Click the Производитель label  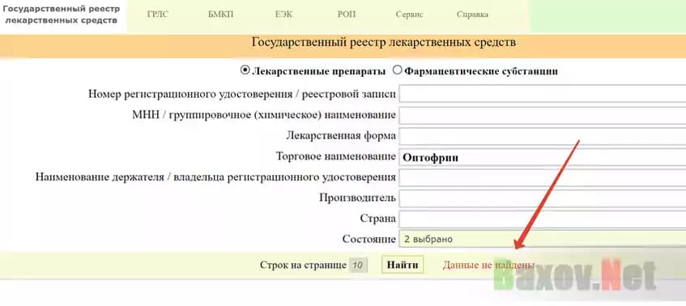pos(357,198)
